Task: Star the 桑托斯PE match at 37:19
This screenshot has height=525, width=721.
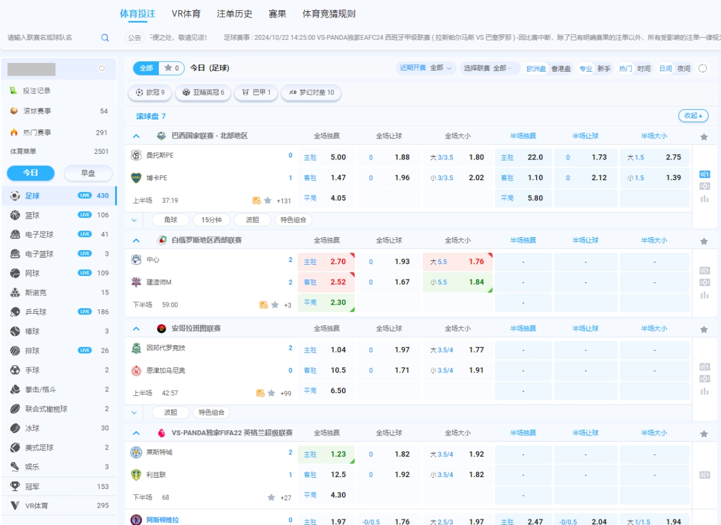Action: [x=268, y=201]
